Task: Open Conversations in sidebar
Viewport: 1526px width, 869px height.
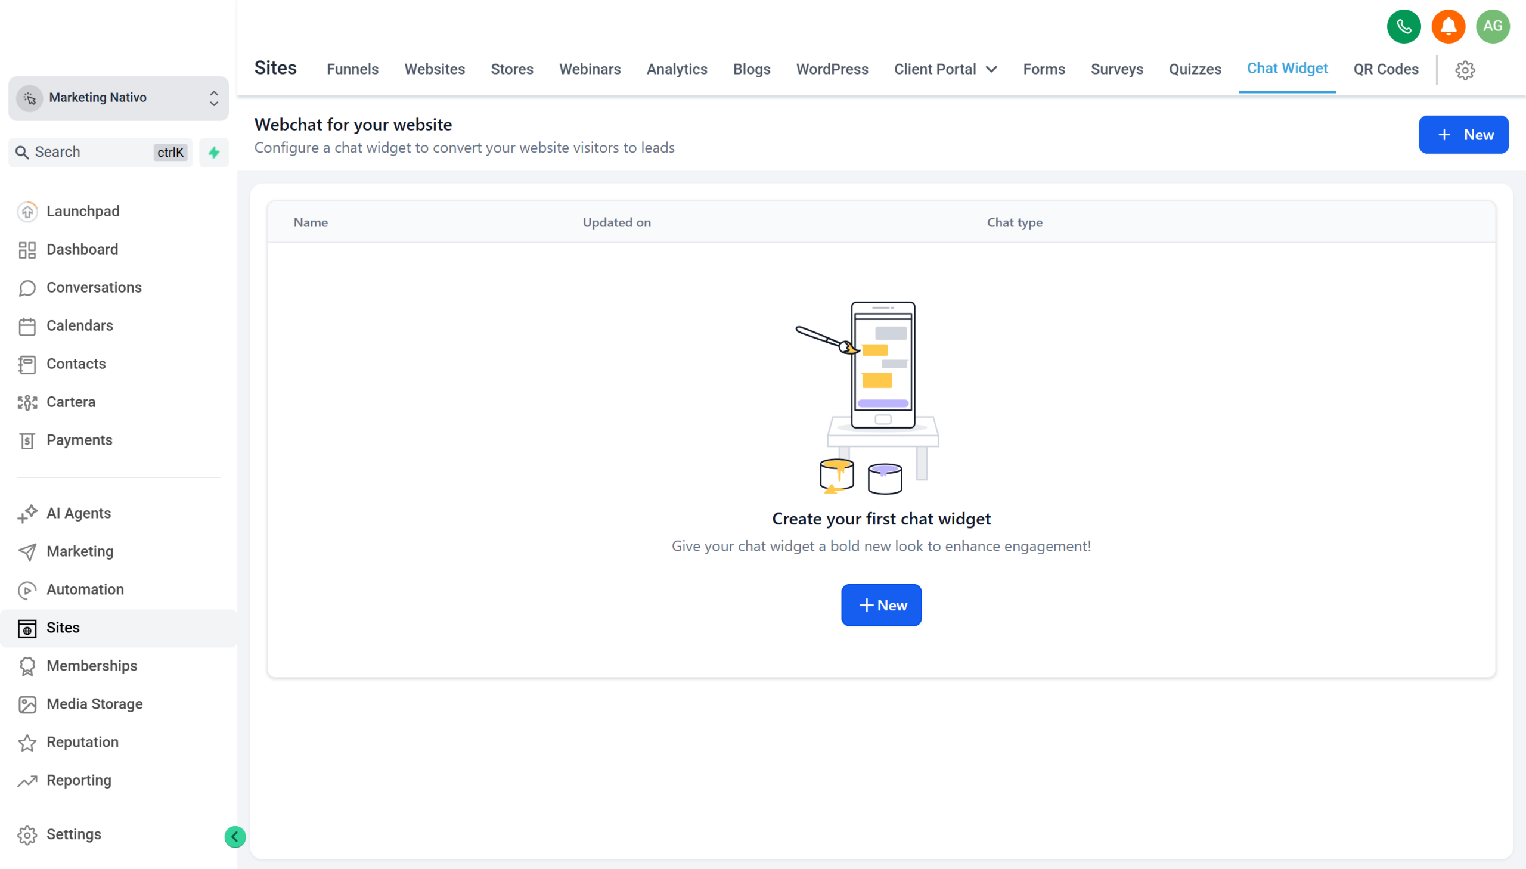Action: (94, 288)
